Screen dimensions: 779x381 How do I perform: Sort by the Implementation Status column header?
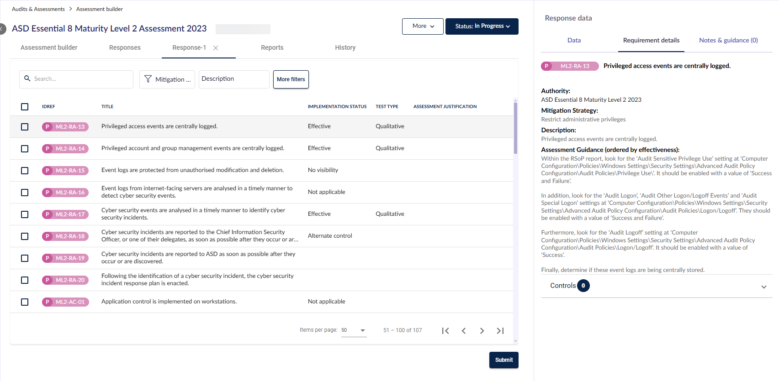(337, 107)
